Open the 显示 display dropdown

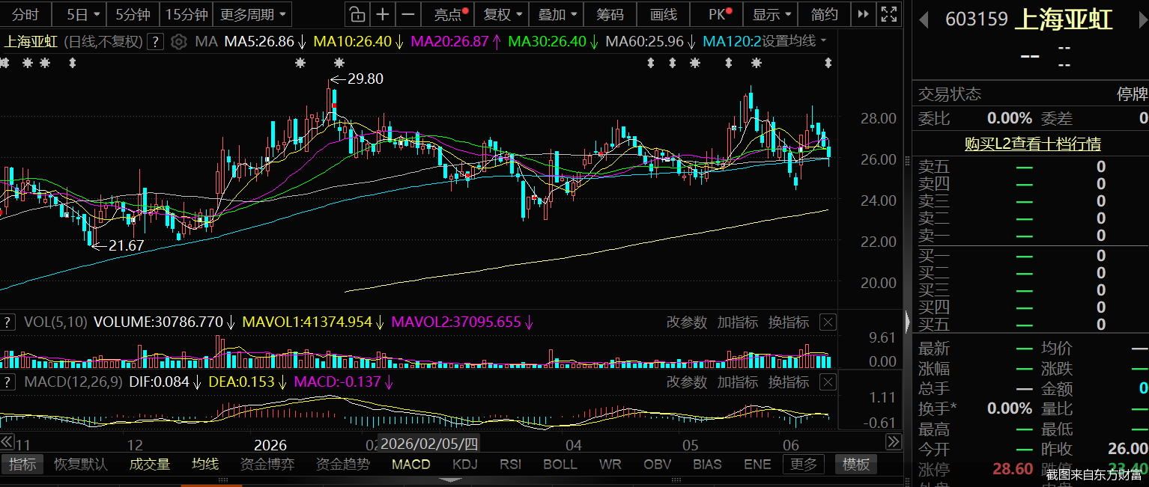click(x=771, y=14)
